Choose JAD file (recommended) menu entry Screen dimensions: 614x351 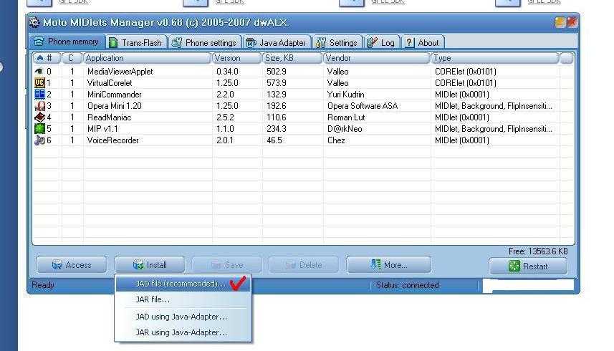coord(183,284)
